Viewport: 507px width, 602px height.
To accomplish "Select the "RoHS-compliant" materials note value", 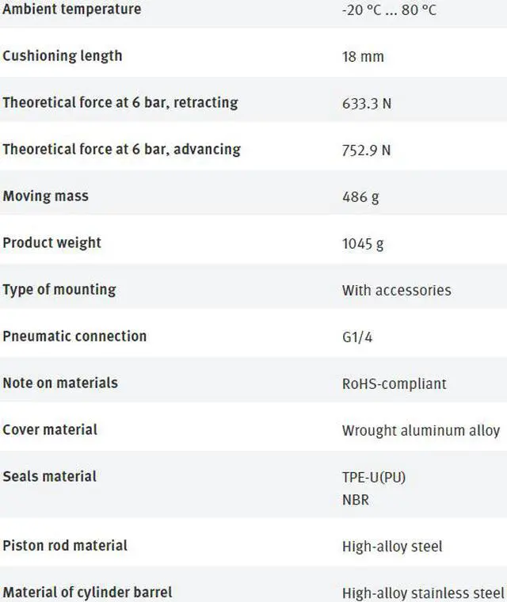I will click(x=394, y=384).
